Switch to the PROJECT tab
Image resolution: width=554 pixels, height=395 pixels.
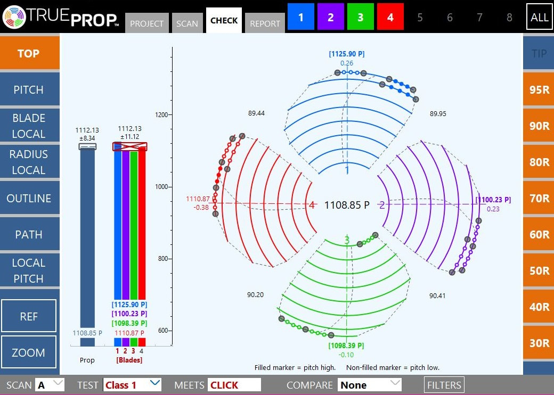147,23
